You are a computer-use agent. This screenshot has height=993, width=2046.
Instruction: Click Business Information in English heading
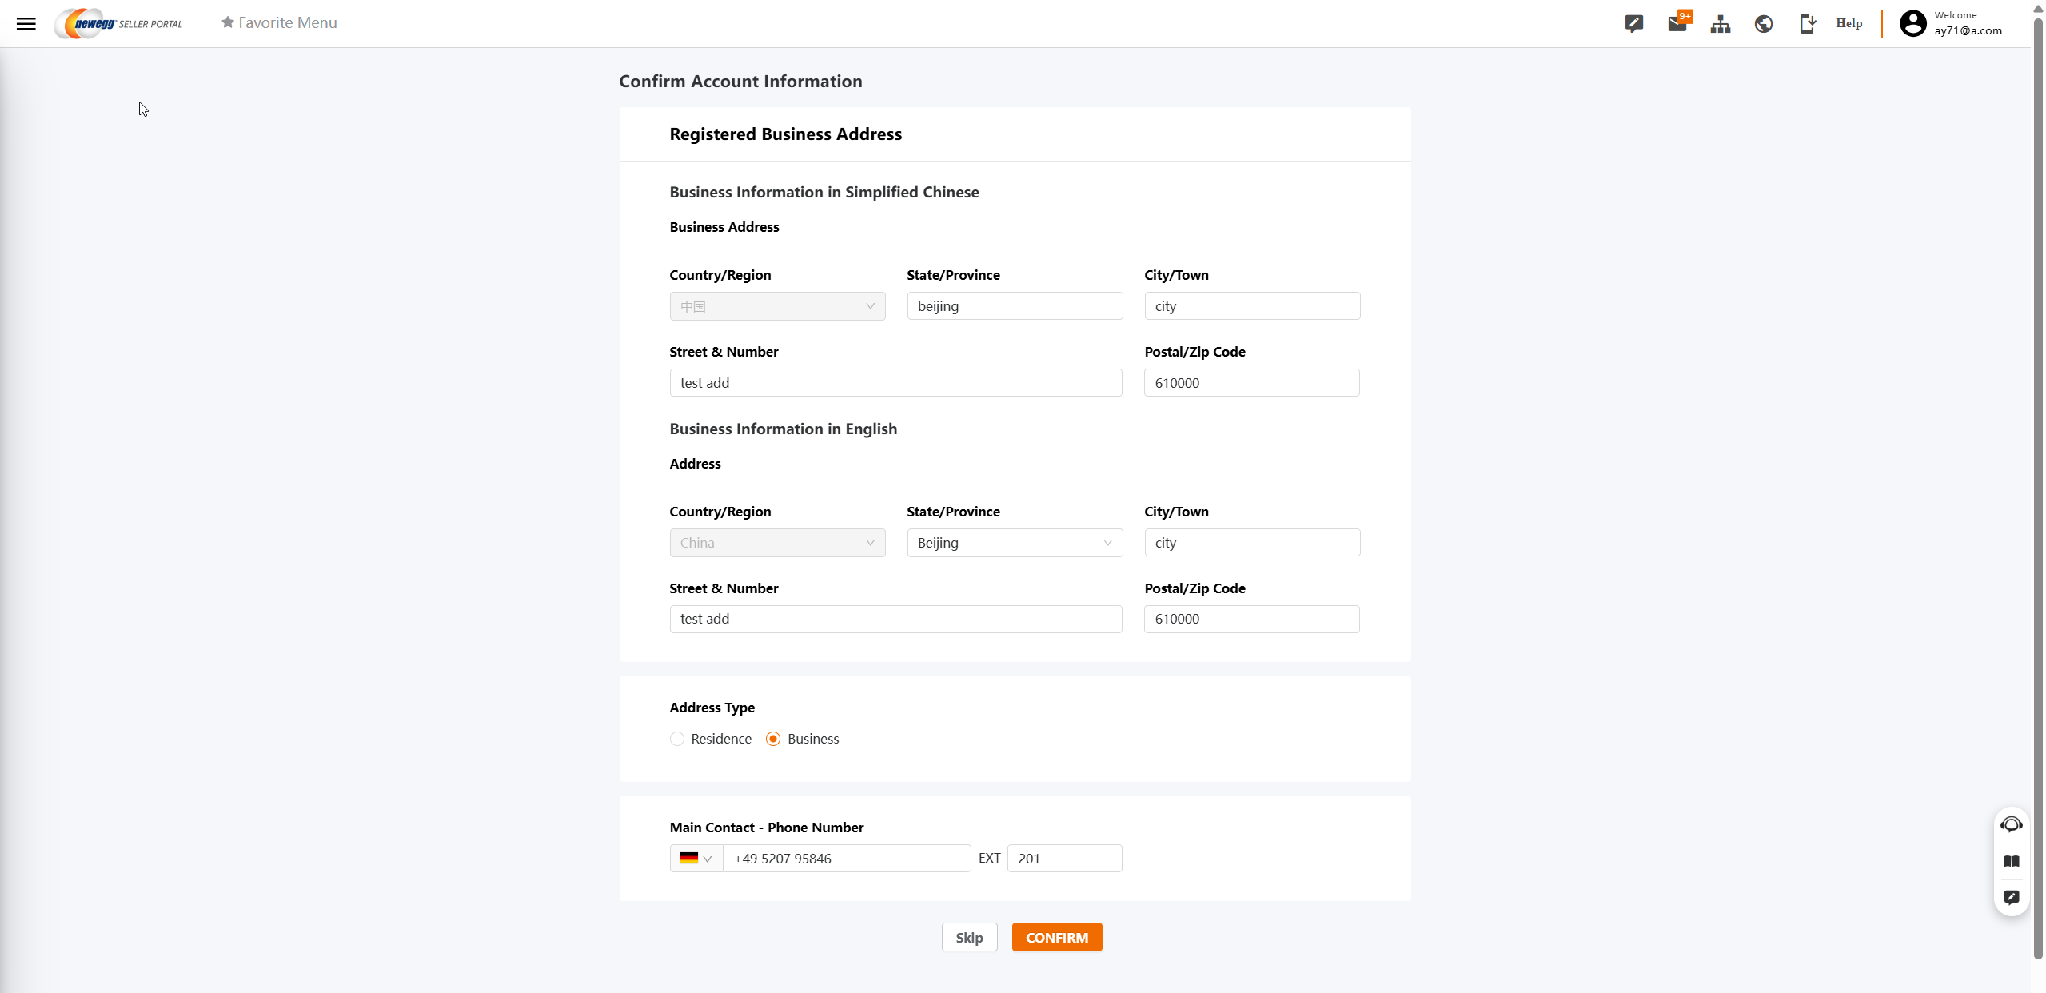point(783,429)
